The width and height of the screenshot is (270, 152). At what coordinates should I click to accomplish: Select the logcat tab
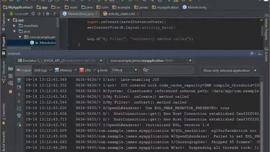(x=24, y=70)
